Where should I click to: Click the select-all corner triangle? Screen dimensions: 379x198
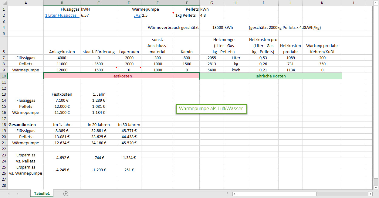(x=4, y=3)
